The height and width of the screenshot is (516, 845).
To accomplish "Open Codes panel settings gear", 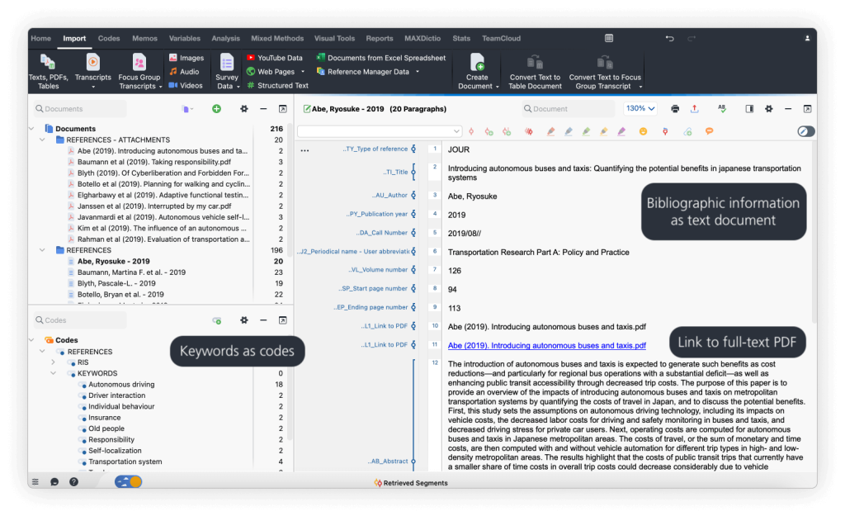I will click(244, 320).
